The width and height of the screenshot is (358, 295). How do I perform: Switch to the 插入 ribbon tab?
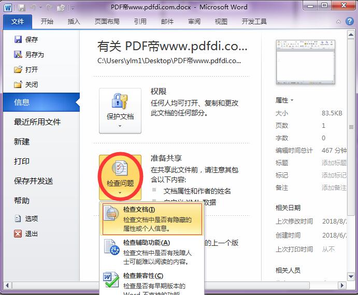74,22
